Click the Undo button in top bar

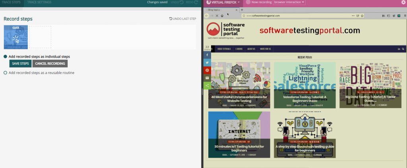coord(177,2)
